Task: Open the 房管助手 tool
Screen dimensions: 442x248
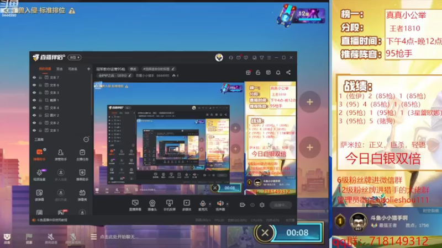Action: 61,155
